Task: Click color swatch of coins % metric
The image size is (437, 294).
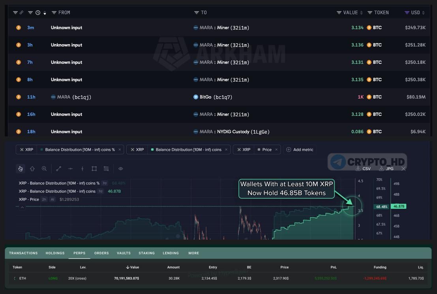Action: [41, 150]
